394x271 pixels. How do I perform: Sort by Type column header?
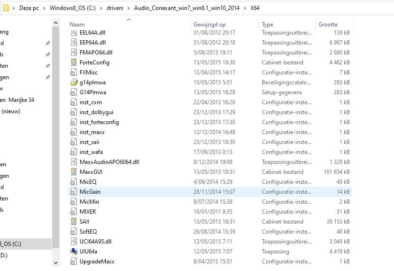pyautogui.click(x=267, y=25)
